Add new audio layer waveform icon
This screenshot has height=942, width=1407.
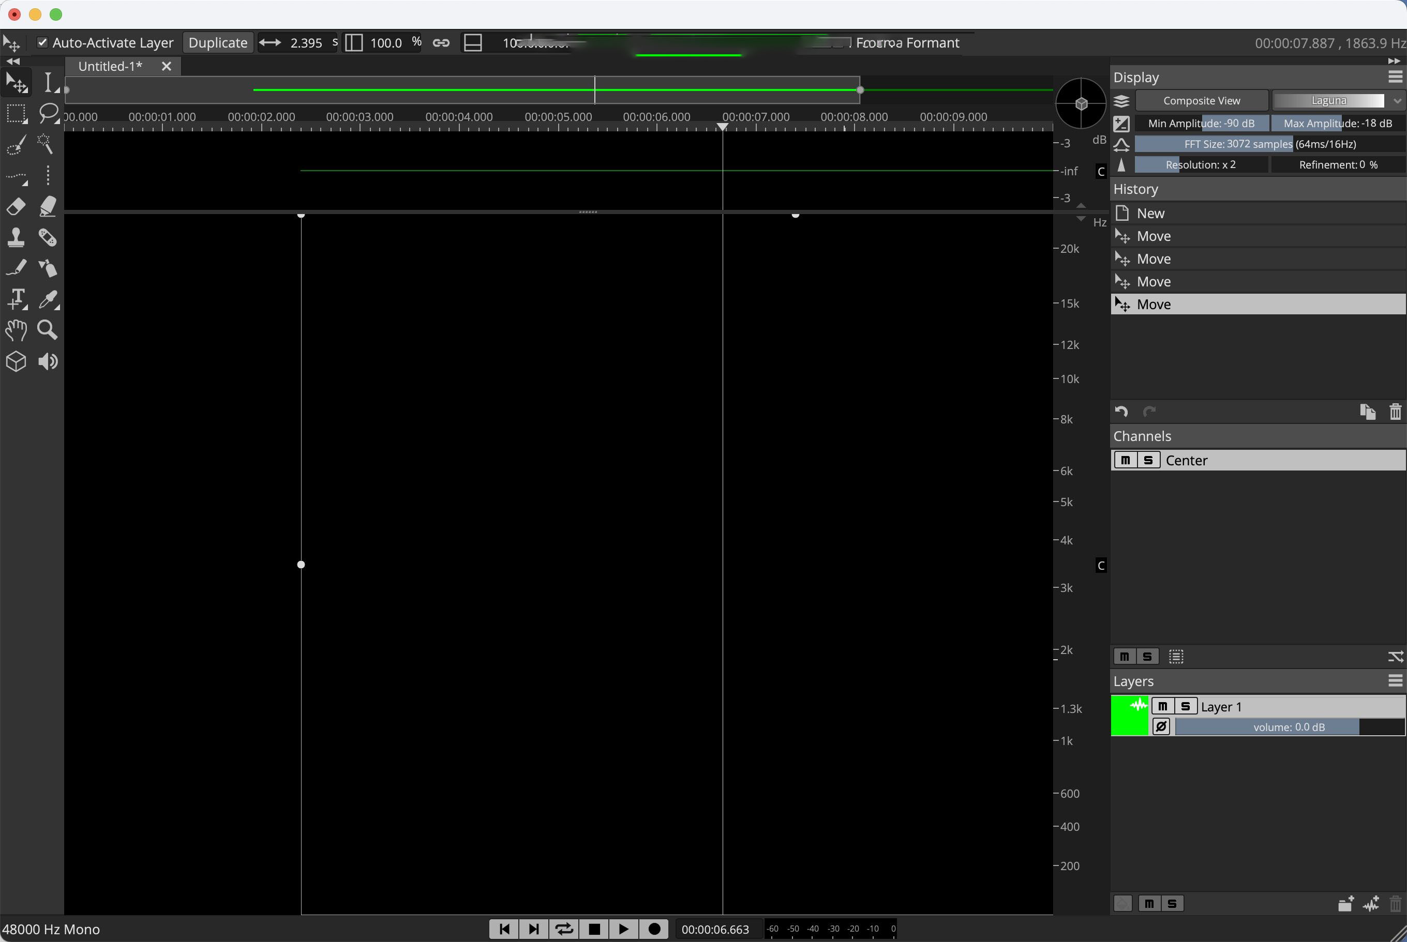click(x=1371, y=904)
